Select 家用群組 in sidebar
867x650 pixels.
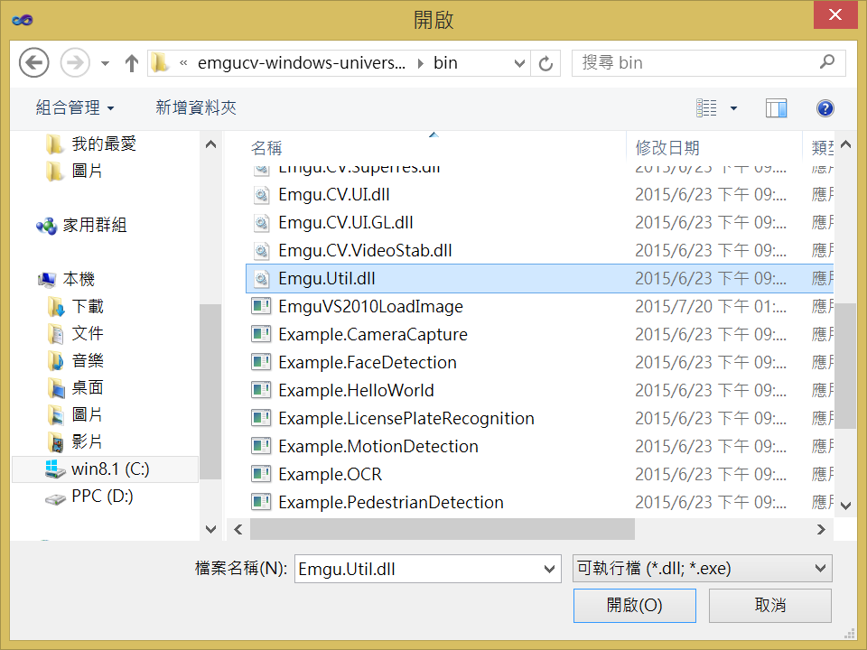[94, 225]
